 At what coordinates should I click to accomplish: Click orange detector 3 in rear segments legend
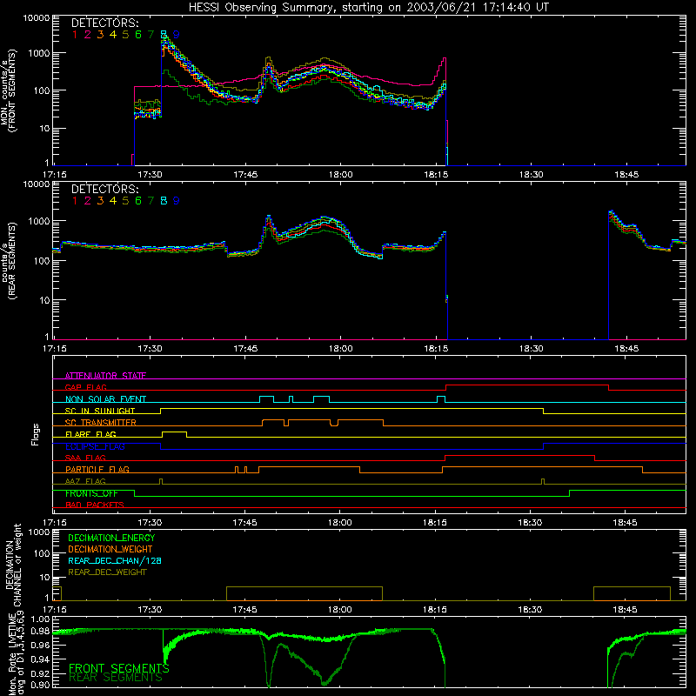(100, 201)
